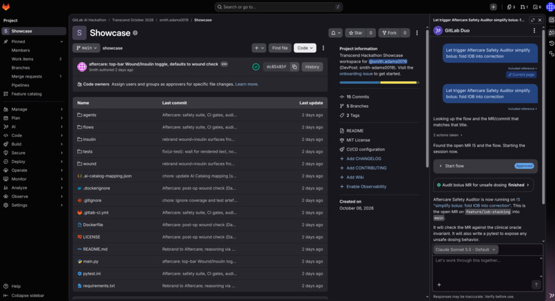Click Collapse sidebar
555x301 pixels.
(x=28, y=296)
